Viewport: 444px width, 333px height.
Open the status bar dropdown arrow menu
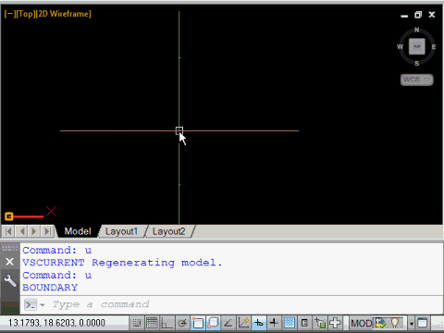412,324
